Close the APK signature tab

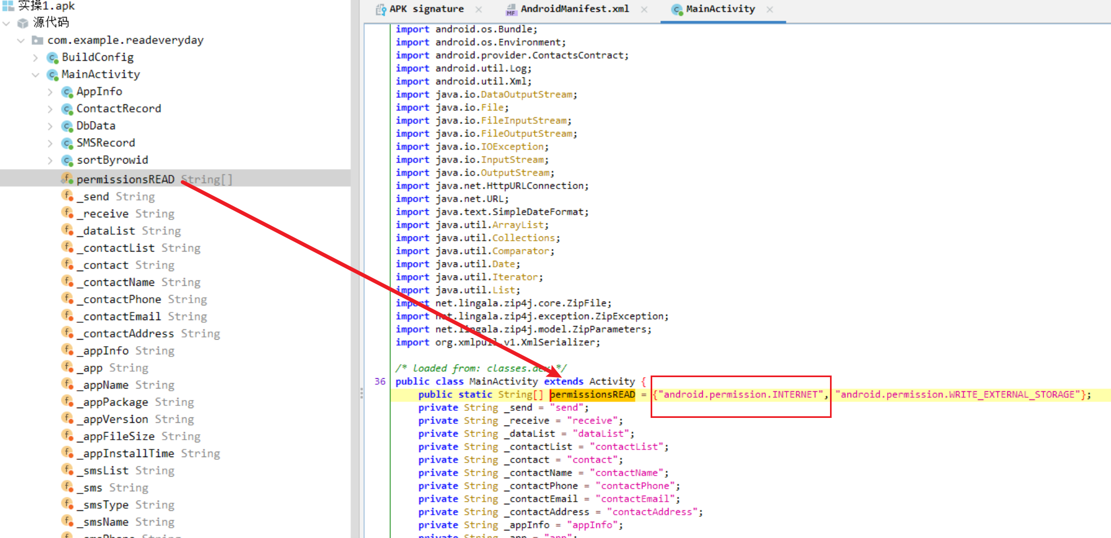coord(478,9)
